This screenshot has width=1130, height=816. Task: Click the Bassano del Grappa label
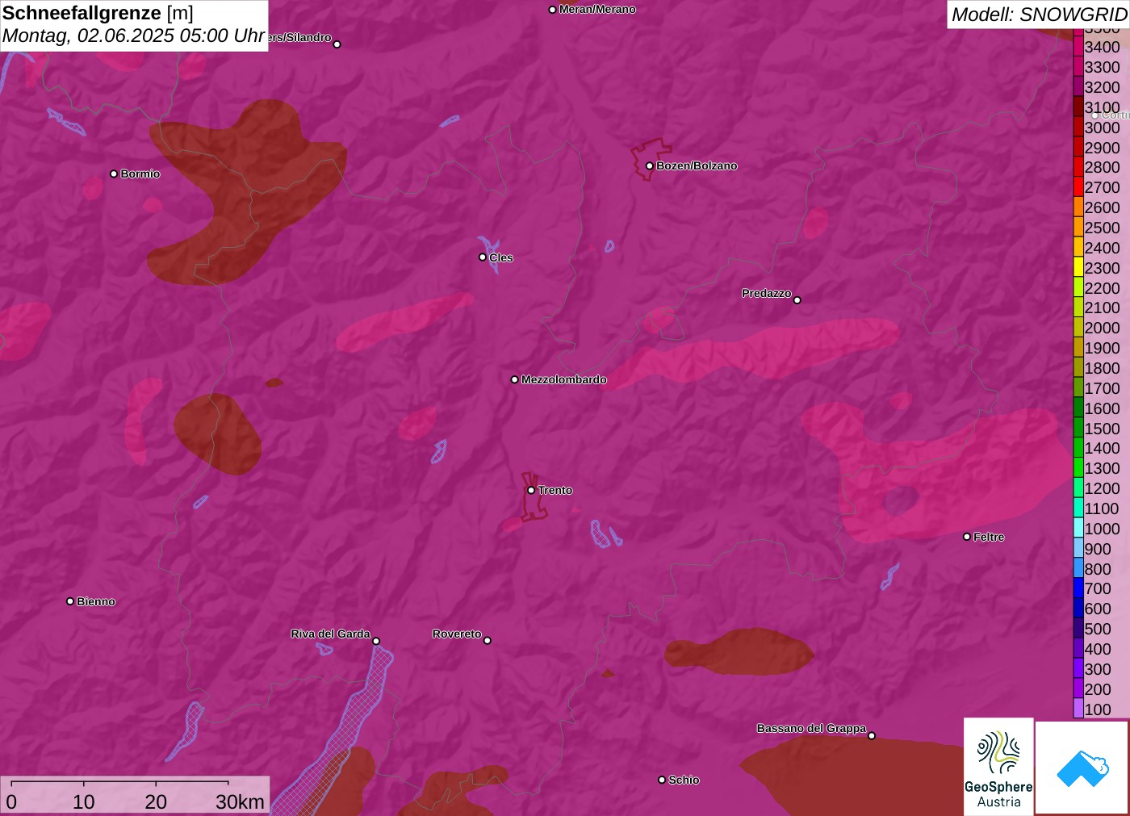[811, 728]
